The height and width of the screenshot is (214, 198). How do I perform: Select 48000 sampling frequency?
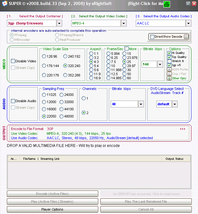click(x=61, y=116)
